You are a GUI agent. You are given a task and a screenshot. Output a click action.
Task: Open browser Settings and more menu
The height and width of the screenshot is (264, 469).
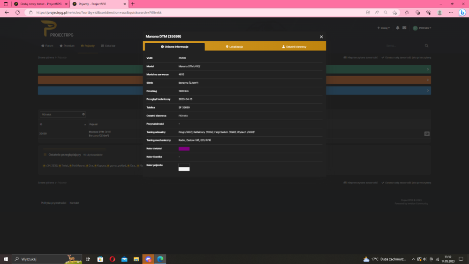(x=451, y=13)
